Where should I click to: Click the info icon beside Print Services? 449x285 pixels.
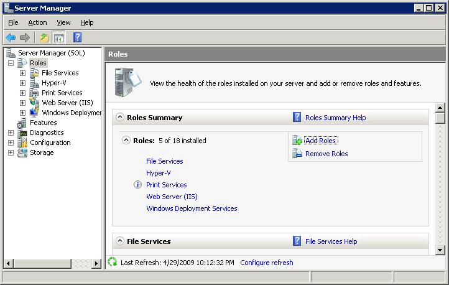(x=137, y=184)
